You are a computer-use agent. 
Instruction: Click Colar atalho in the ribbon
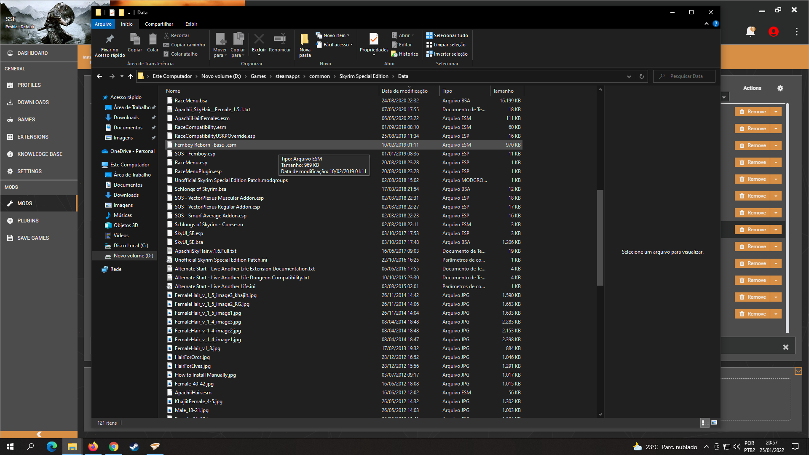180,54
